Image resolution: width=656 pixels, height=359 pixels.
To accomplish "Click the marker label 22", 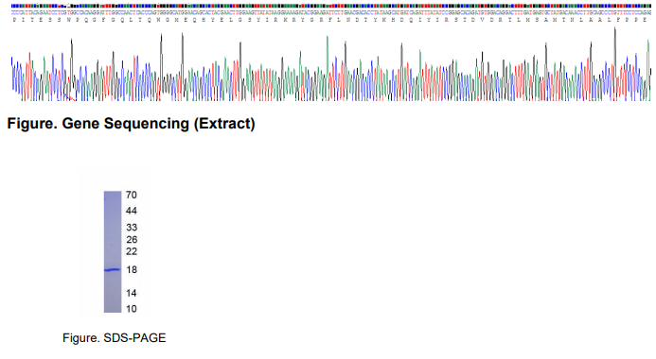I will pyautogui.click(x=132, y=251).
